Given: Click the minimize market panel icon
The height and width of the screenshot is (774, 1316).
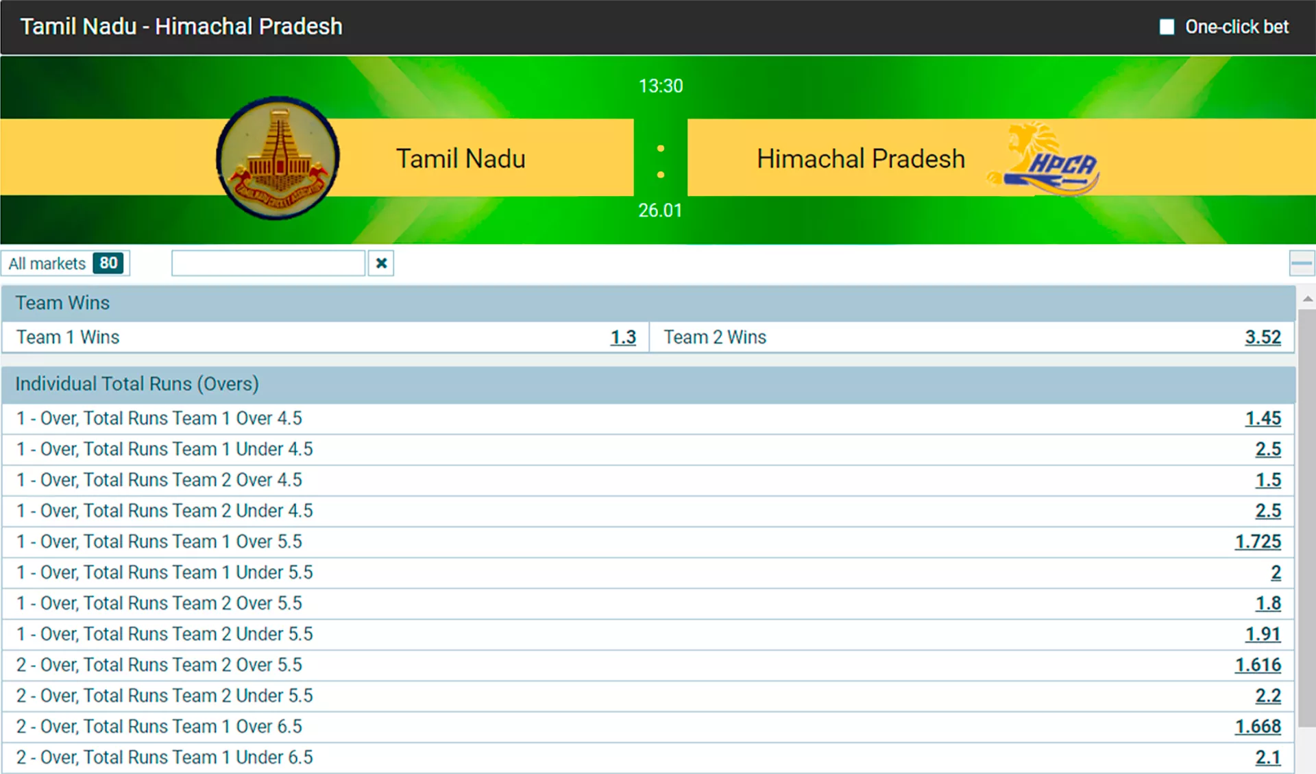Looking at the screenshot, I should point(1302,263).
